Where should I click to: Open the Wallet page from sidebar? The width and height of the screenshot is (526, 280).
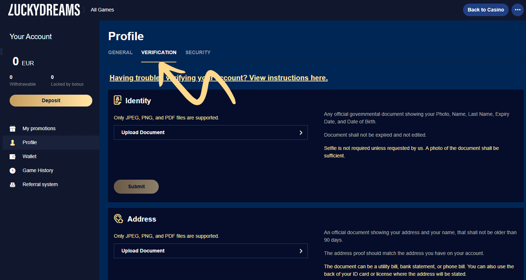29,156
